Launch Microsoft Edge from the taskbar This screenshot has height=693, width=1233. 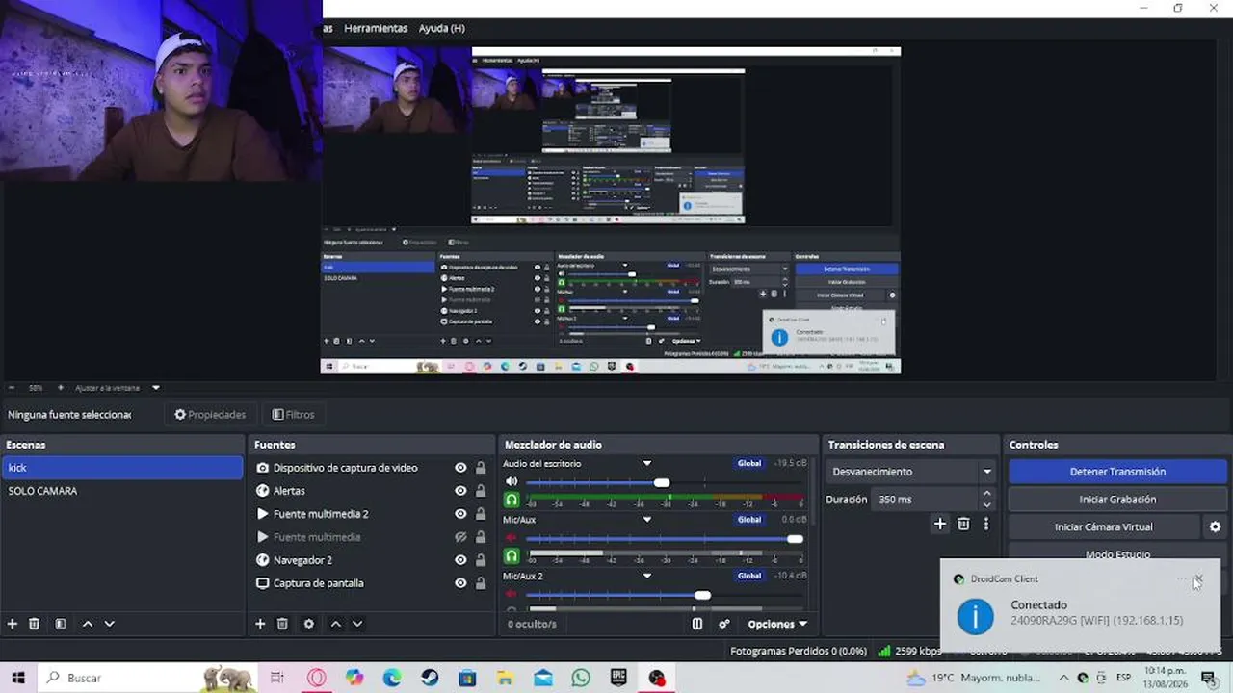(392, 678)
